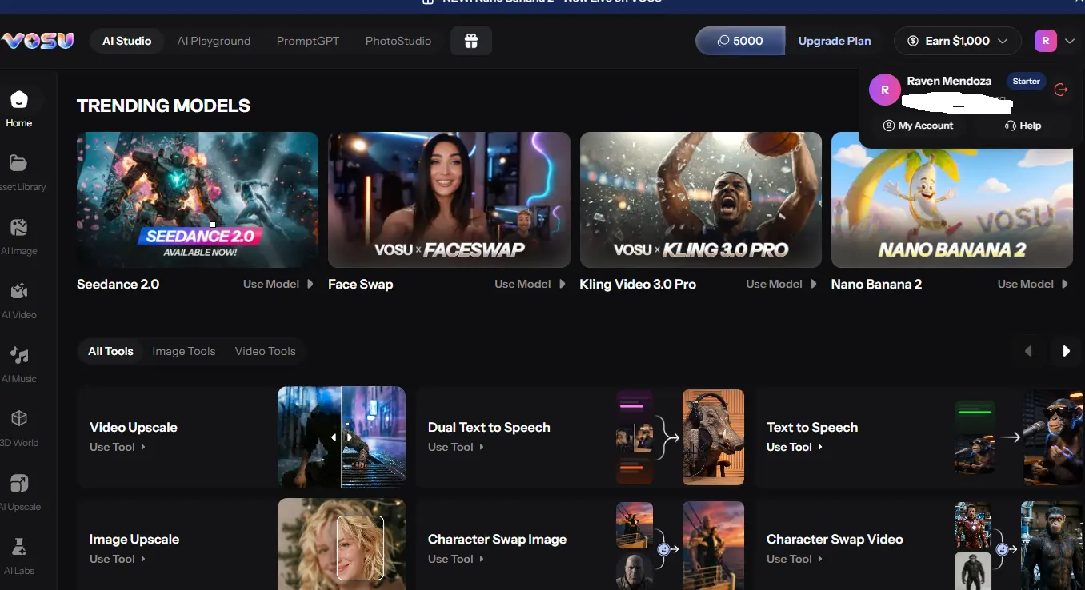This screenshot has width=1085, height=590.
Task: Open AI Image from the sidebar
Action: tap(19, 236)
